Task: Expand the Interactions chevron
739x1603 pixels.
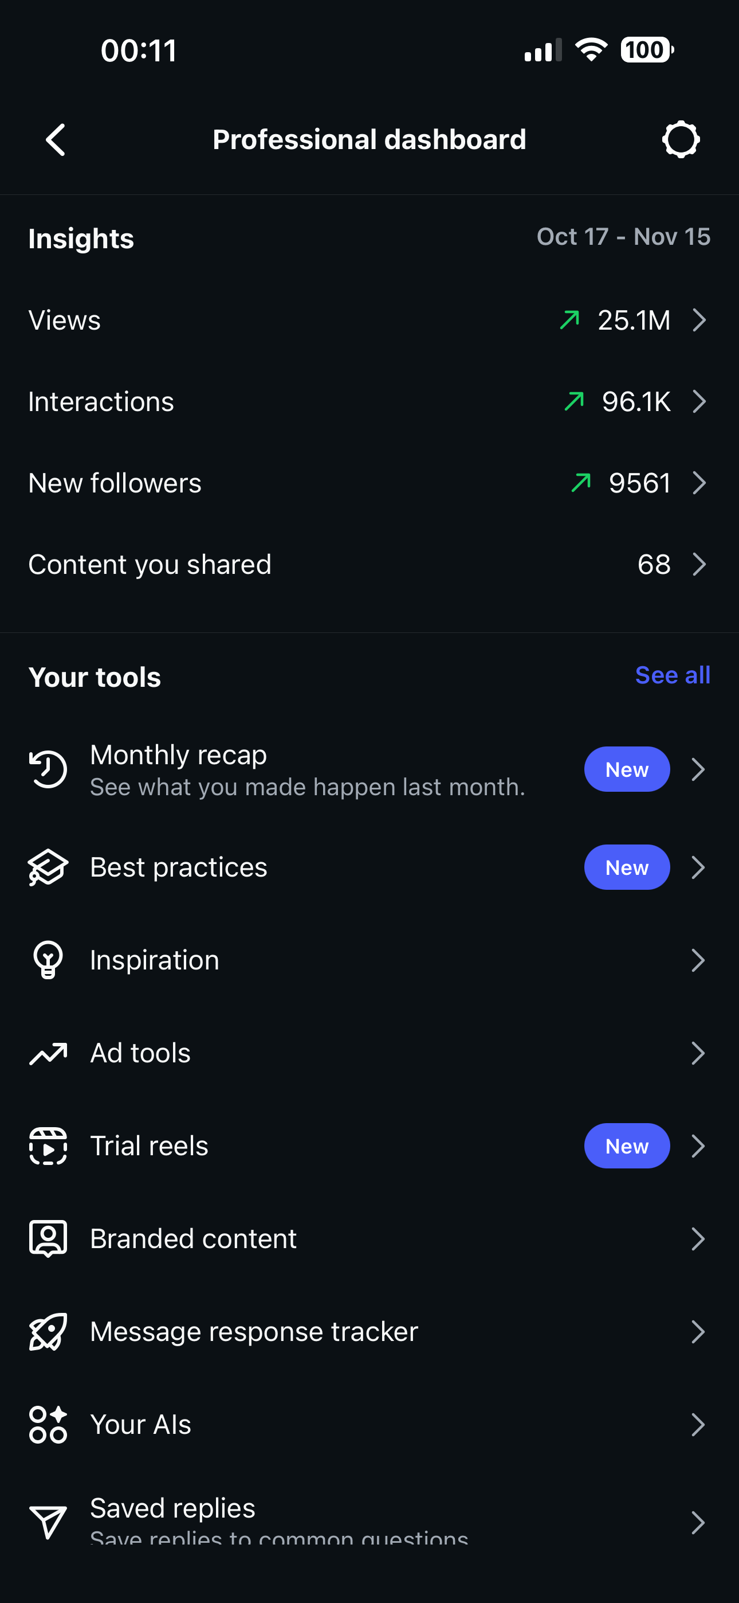Action: (699, 402)
